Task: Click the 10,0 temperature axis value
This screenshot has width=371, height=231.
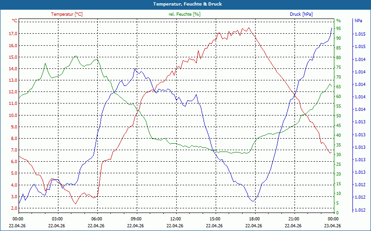Action: coord(13,115)
